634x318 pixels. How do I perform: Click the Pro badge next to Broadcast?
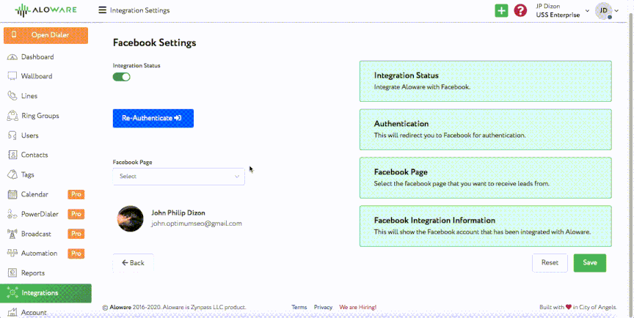coord(76,234)
